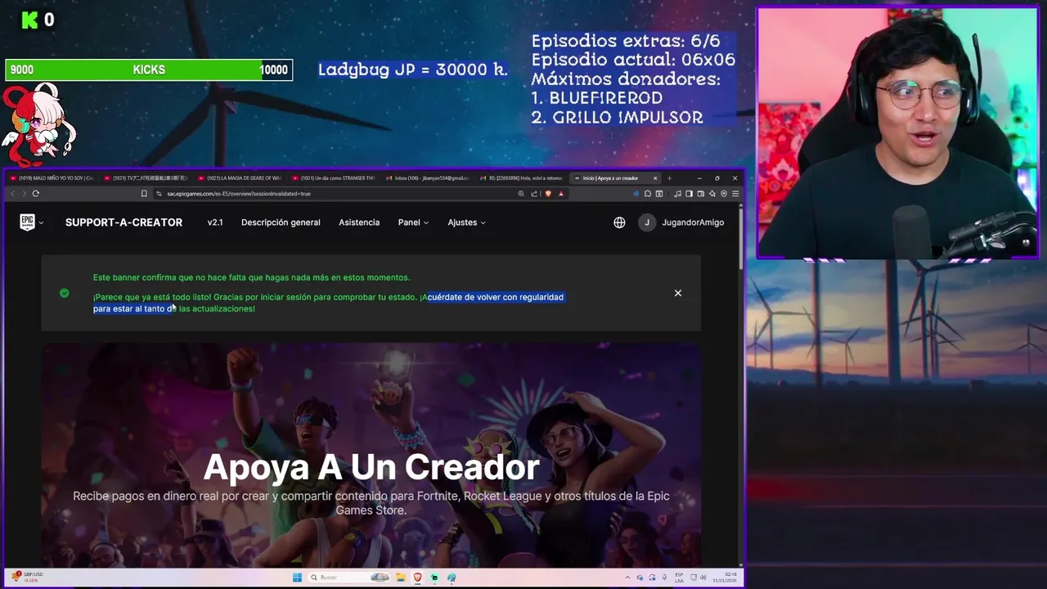This screenshot has width=1047, height=589.
Task: Click the zoom magnifier icon in address bar
Action: coord(521,194)
